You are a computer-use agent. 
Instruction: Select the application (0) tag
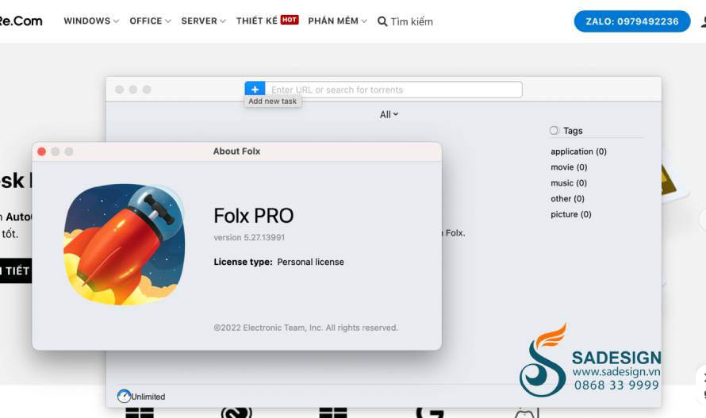[578, 151]
